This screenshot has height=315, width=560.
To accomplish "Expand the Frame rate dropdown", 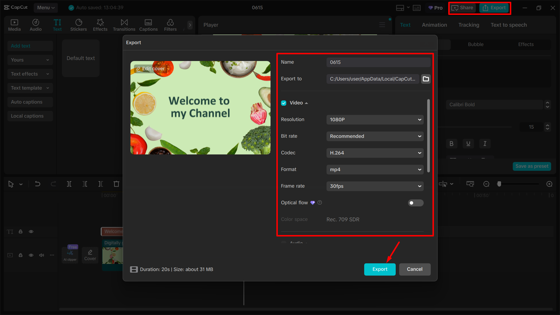I will [375, 186].
